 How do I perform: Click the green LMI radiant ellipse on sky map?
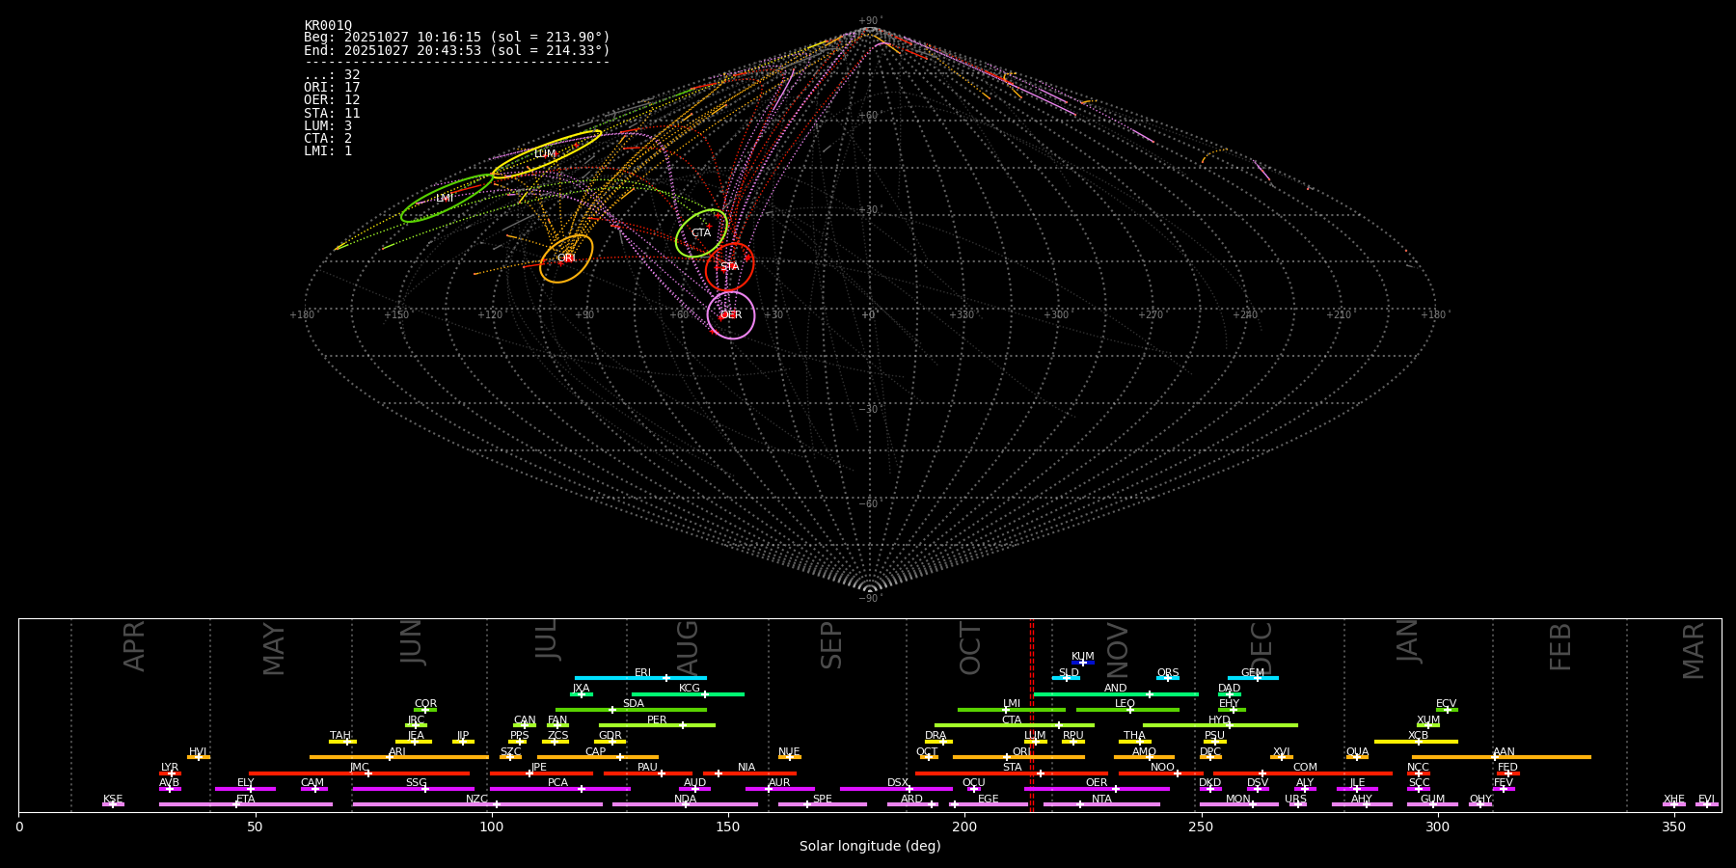(x=447, y=199)
